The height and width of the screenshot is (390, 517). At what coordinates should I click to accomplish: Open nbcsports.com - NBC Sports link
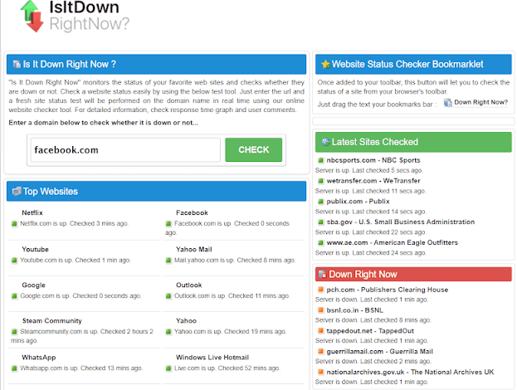[373, 160]
